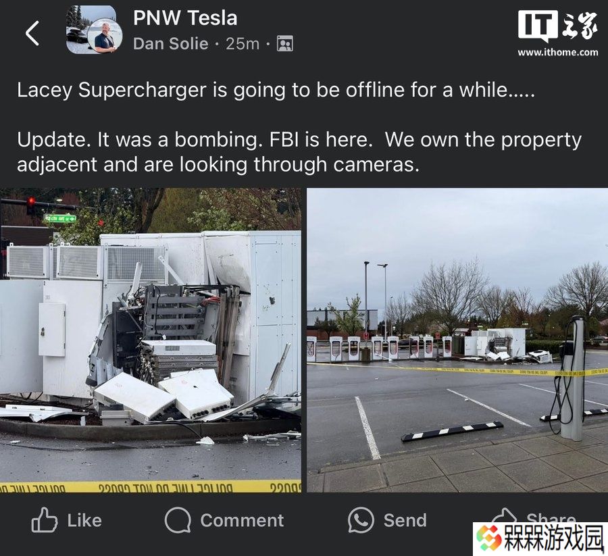Select the Lacey Supercharger offline post text

point(276,90)
